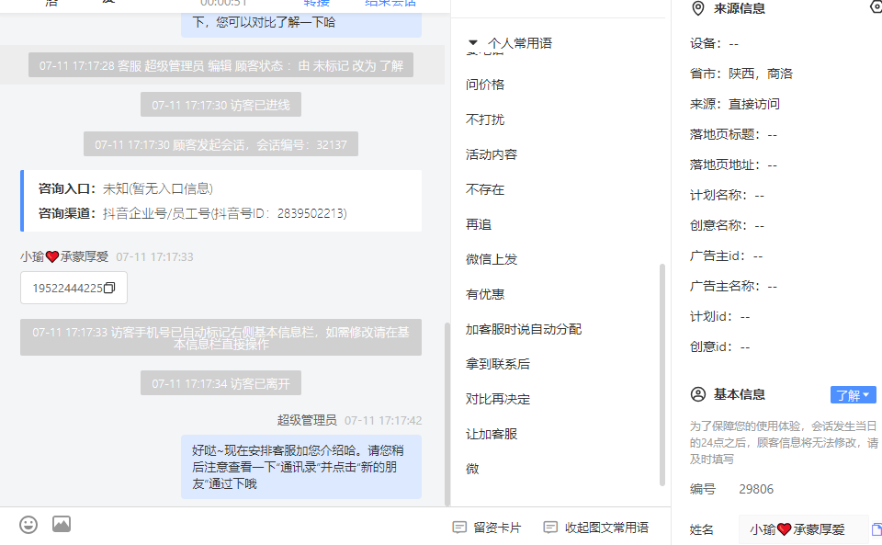Collapse panel via 收起图文常用语
The image size is (882, 545).
pos(596,528)
